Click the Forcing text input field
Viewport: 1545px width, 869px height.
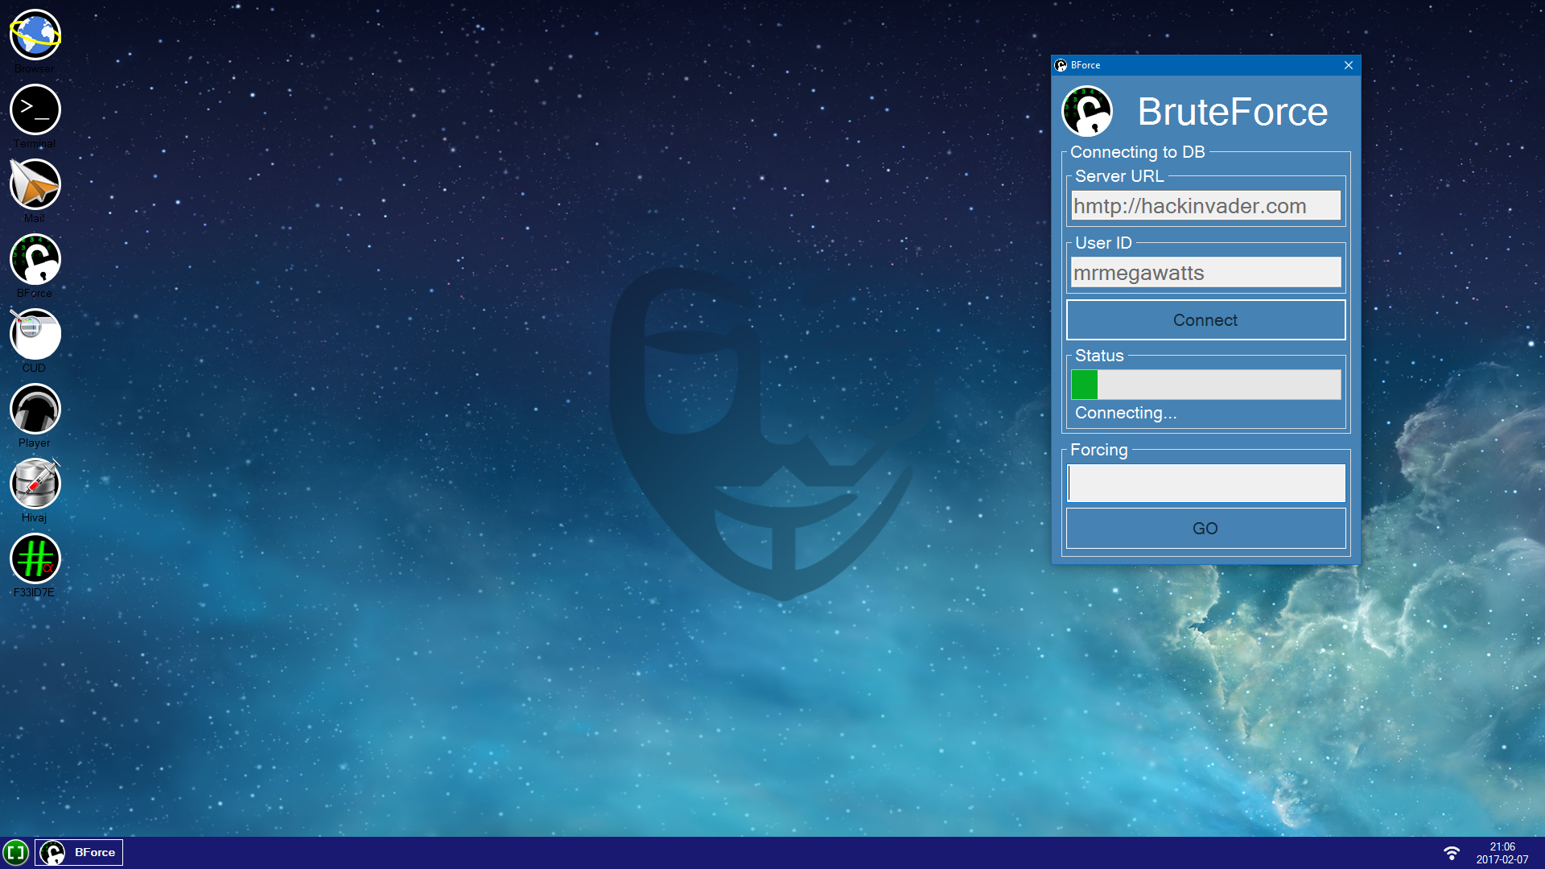tap(1205, 482)
